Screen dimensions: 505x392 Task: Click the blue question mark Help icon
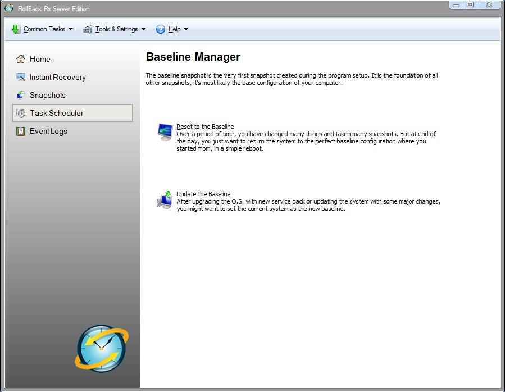pyautogui.click(x=161, y=29)
